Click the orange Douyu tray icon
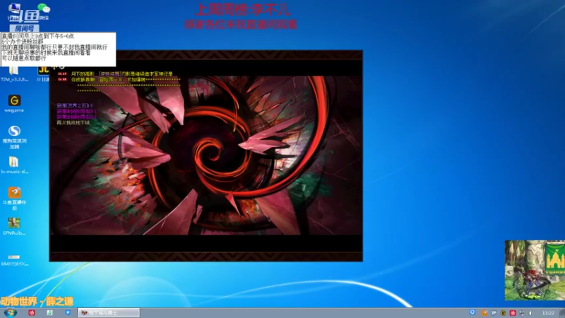Screen dimensions: 565x318 pyautogui.click(x=484, y=313)
